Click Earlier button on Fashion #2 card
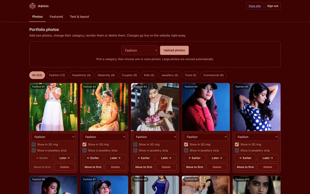Image resolution: width=310 pixels, height=194 pixels. pos(93,158)
